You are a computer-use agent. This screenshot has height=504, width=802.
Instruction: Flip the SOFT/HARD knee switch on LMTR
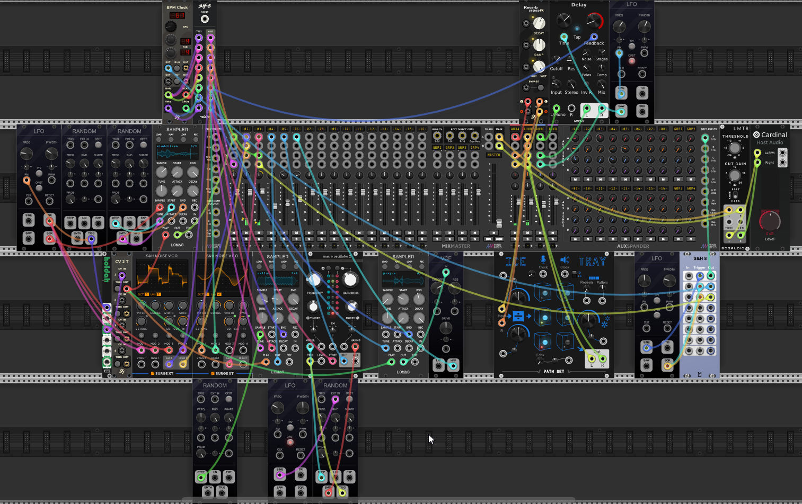click(x=735, y=196)
